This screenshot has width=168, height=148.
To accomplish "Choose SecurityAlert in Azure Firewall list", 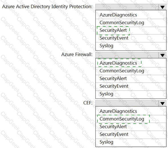I will [131, 79].
